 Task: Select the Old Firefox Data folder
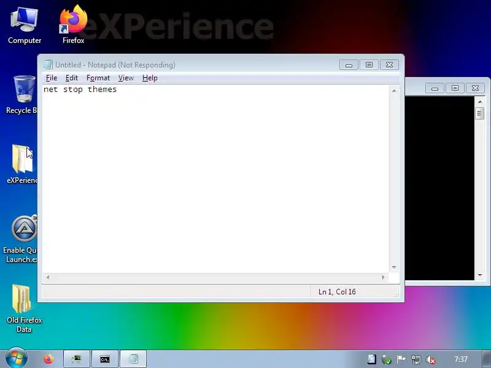[x=24, y=309]
